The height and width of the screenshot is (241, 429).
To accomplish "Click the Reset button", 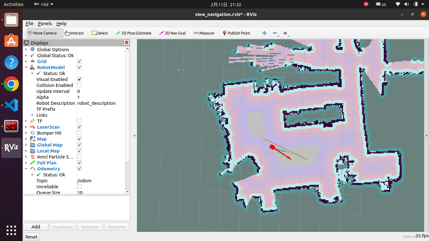I will 31,237.
